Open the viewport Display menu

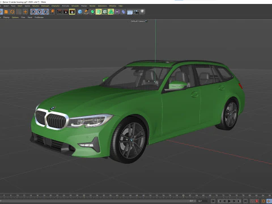tap(6, 18)
